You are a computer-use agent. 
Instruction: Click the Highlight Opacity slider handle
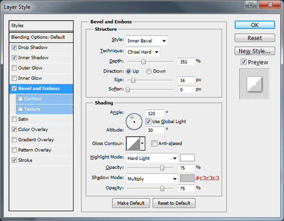tap(162, 168)
